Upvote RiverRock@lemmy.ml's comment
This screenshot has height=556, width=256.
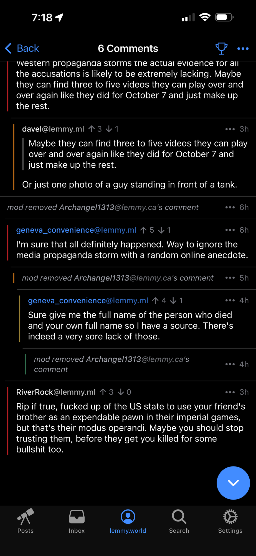(103, 392)
